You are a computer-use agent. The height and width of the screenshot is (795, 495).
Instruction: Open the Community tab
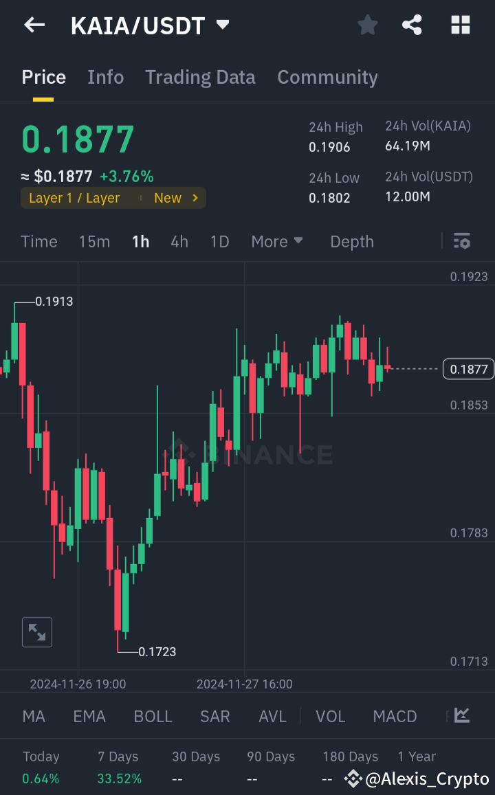point(327,77)
